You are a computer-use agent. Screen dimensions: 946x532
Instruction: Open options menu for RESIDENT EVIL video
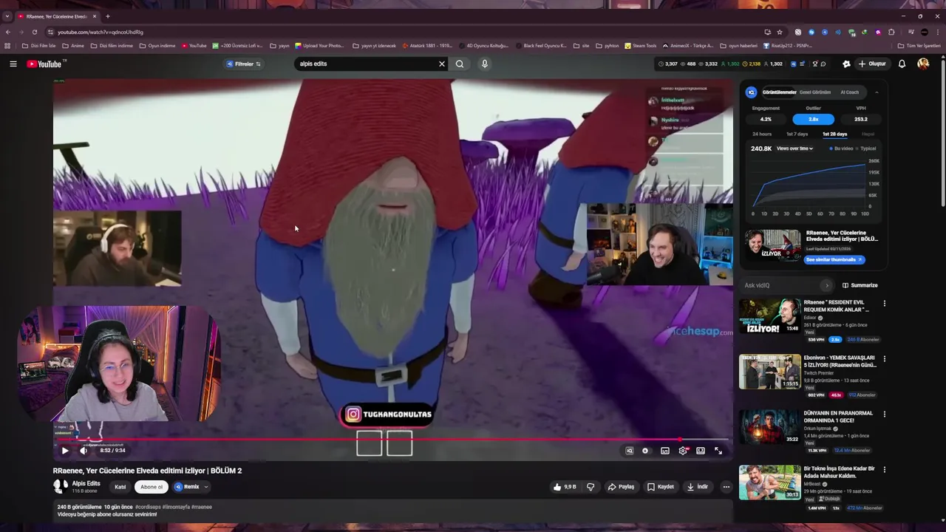click(885, 304)
